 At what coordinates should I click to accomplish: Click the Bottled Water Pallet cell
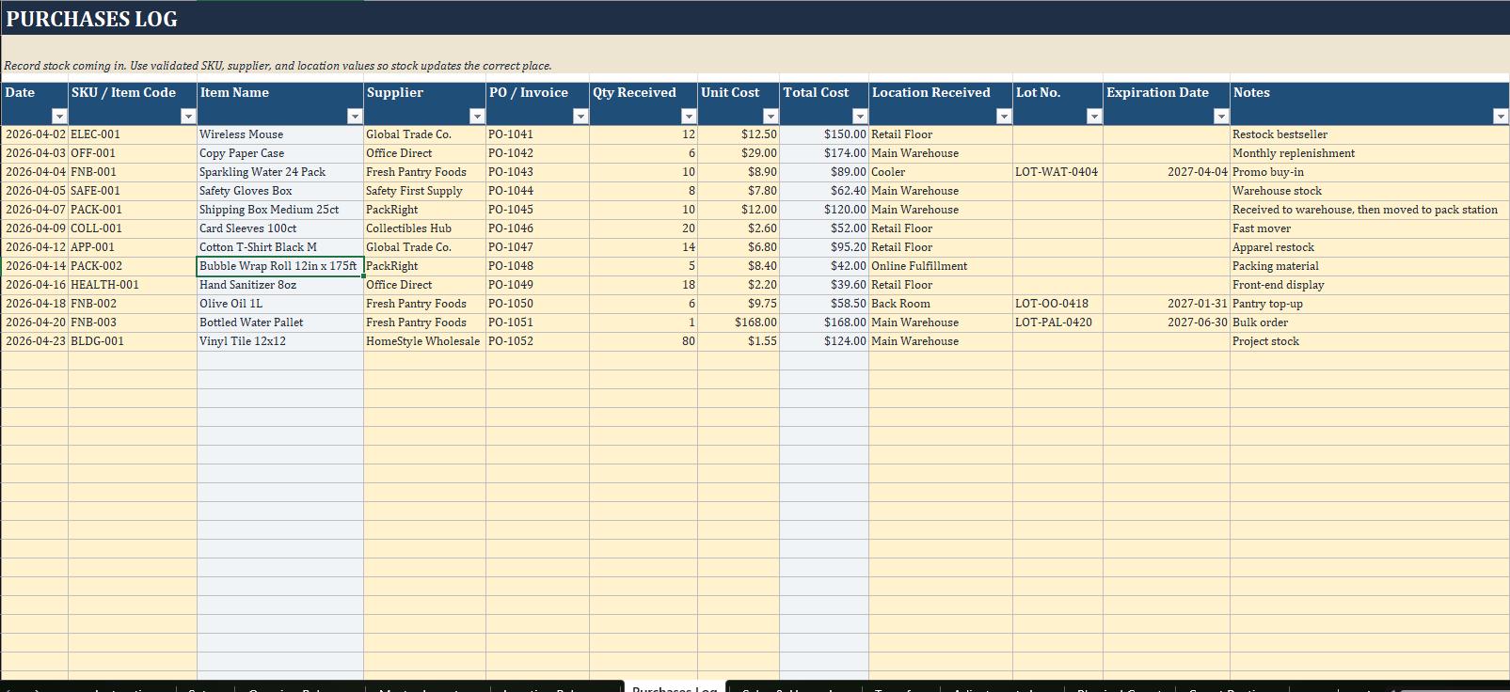coord(280,322)
